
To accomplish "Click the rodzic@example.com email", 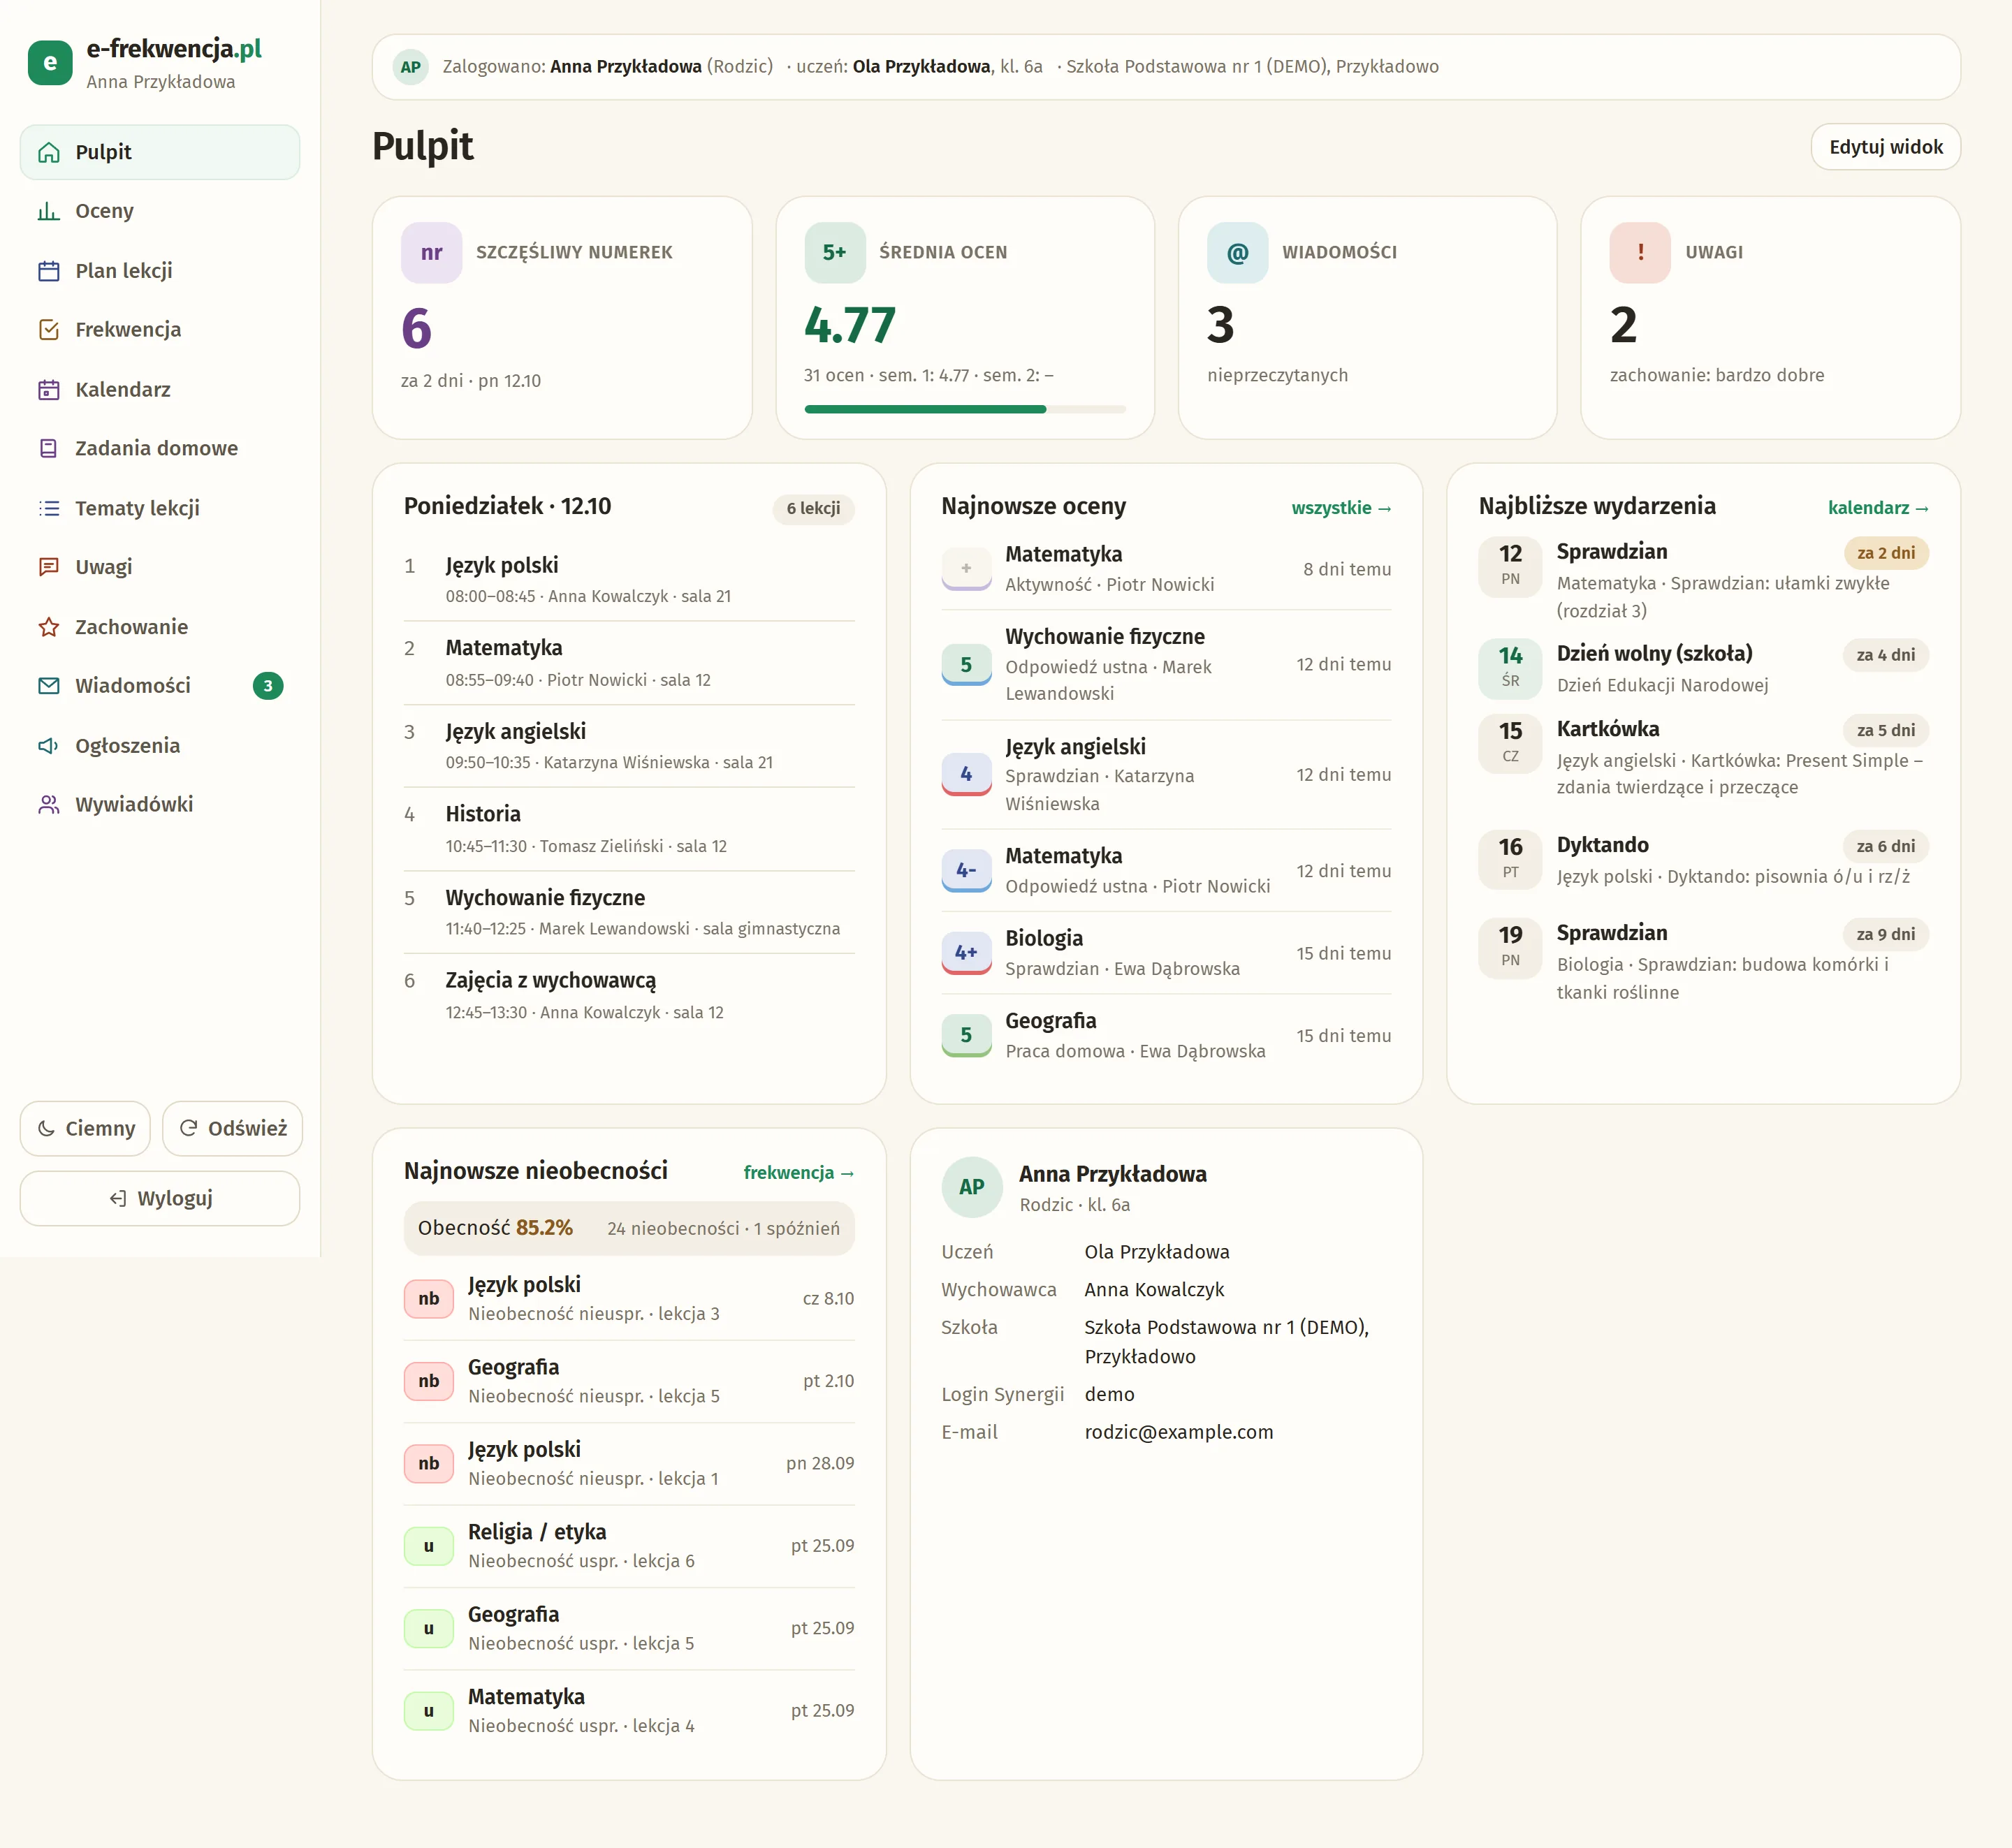I will tap(1179, 1433).
